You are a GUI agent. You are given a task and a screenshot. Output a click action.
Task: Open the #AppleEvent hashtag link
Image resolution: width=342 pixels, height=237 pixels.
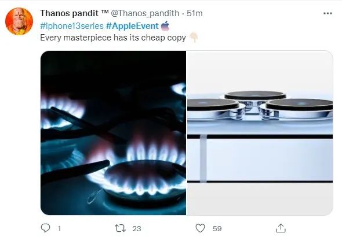[x=132, y=26]
